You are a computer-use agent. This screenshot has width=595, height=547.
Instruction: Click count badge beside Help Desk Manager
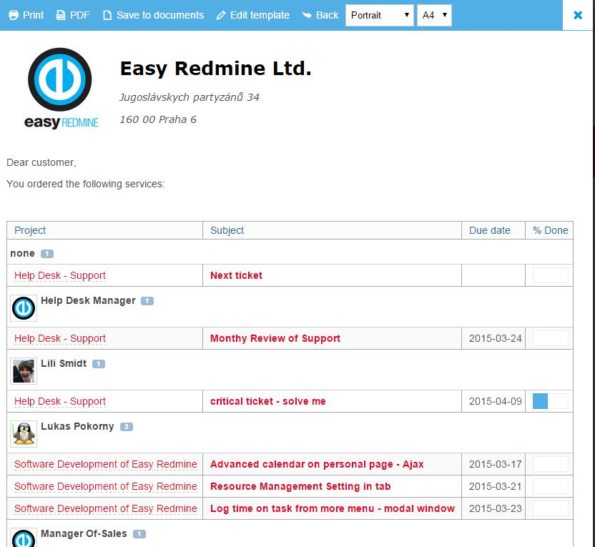[147, 301]
